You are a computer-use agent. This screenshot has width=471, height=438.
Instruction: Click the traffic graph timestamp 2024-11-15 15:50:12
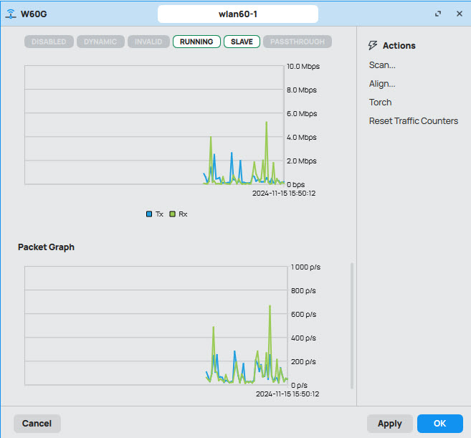coord(284,193)
